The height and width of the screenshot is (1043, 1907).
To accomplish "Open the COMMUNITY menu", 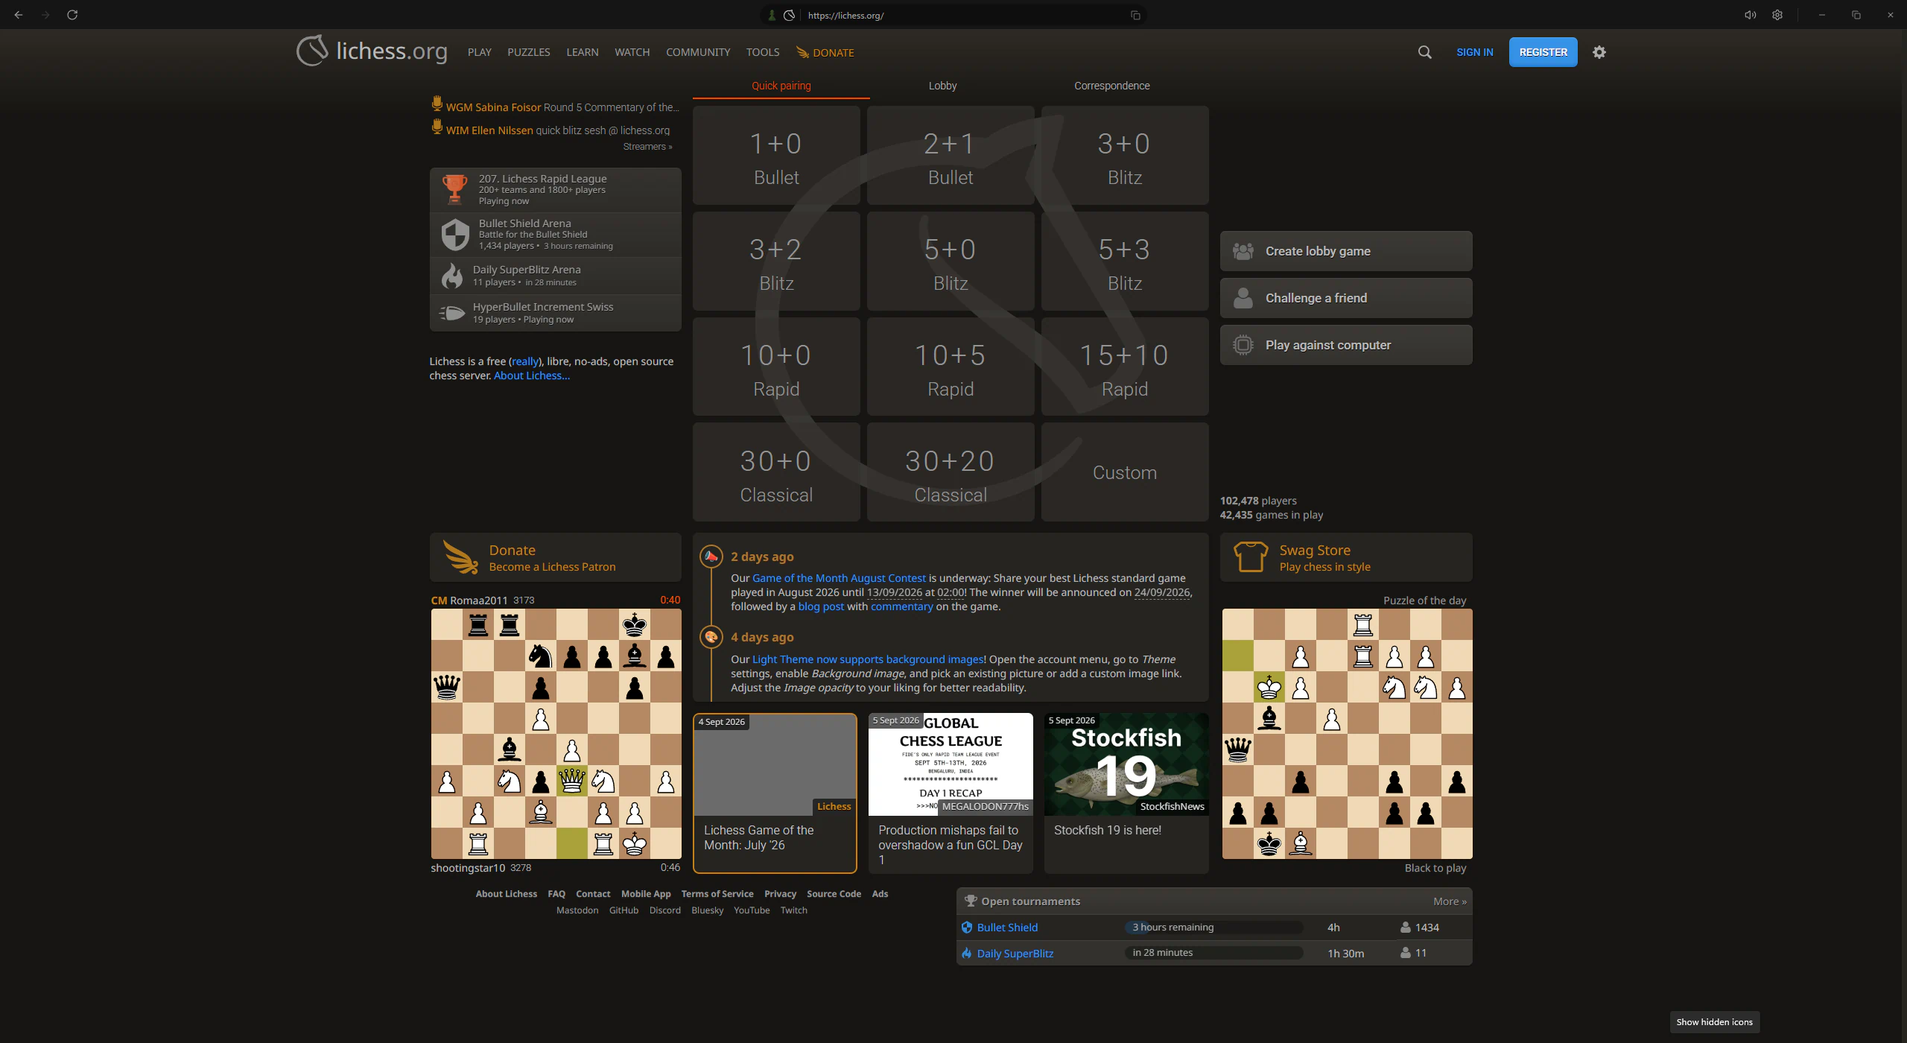I will pos(698,52).
